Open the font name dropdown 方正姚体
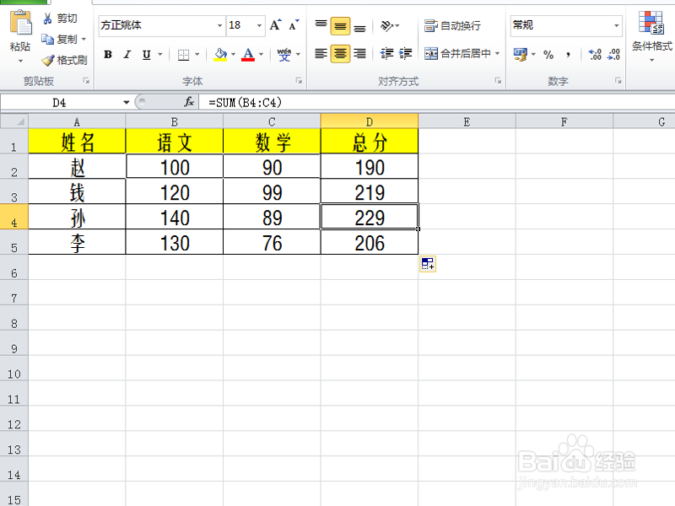675x506 pixels. click(219, 25)
